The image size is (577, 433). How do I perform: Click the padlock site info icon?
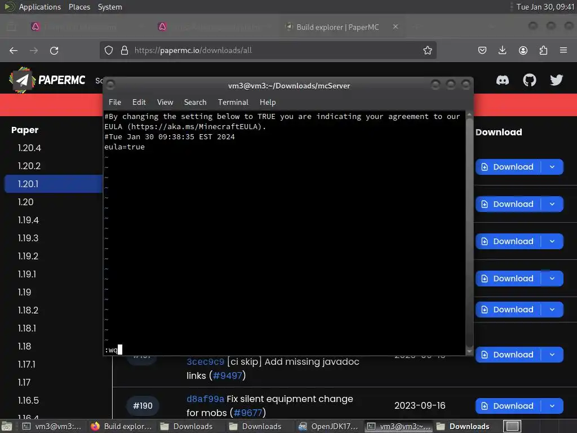(125, 50)
